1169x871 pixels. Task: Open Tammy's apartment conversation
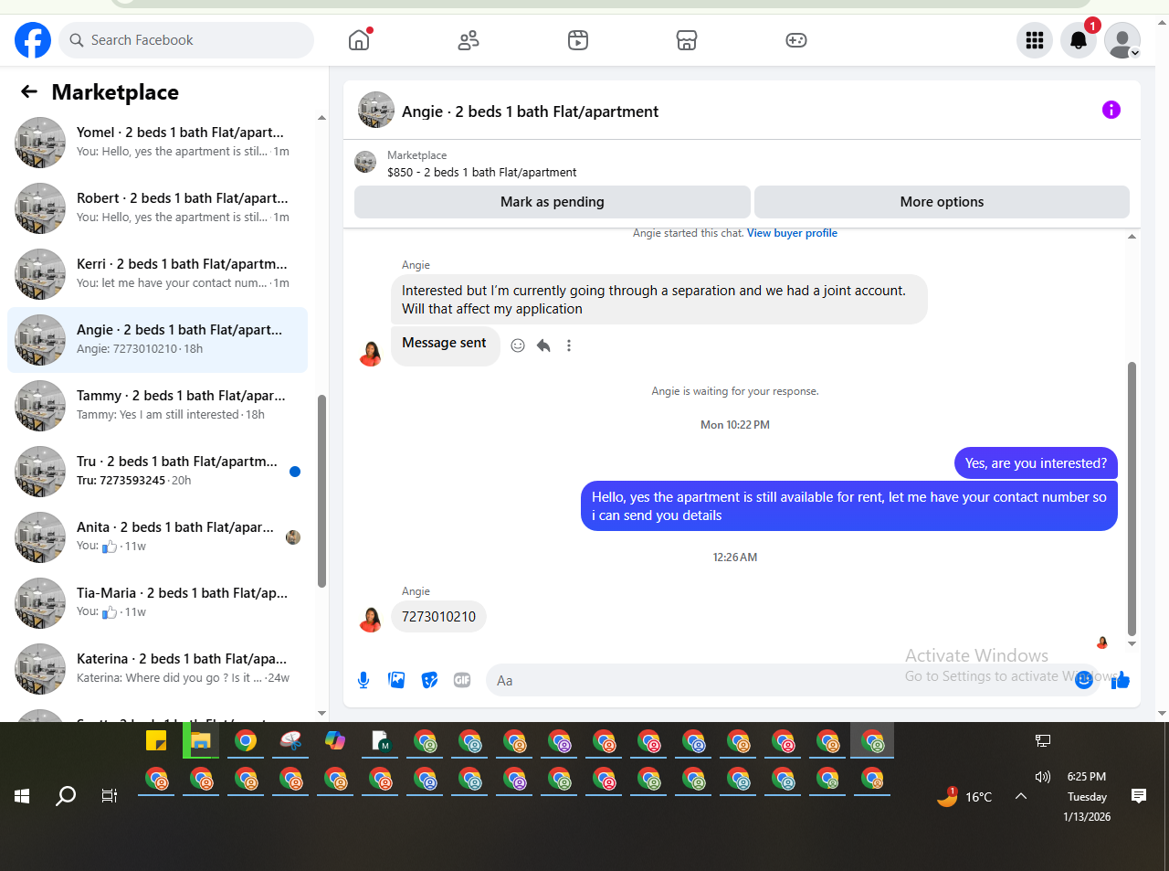(x=157, y=406)
